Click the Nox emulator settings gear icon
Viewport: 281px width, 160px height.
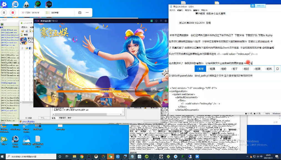click(166, 21)
